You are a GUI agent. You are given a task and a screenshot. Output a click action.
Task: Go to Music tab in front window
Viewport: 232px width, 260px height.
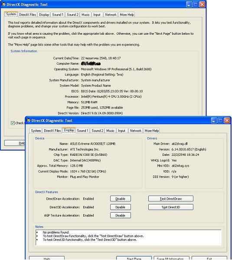[110, 131]
